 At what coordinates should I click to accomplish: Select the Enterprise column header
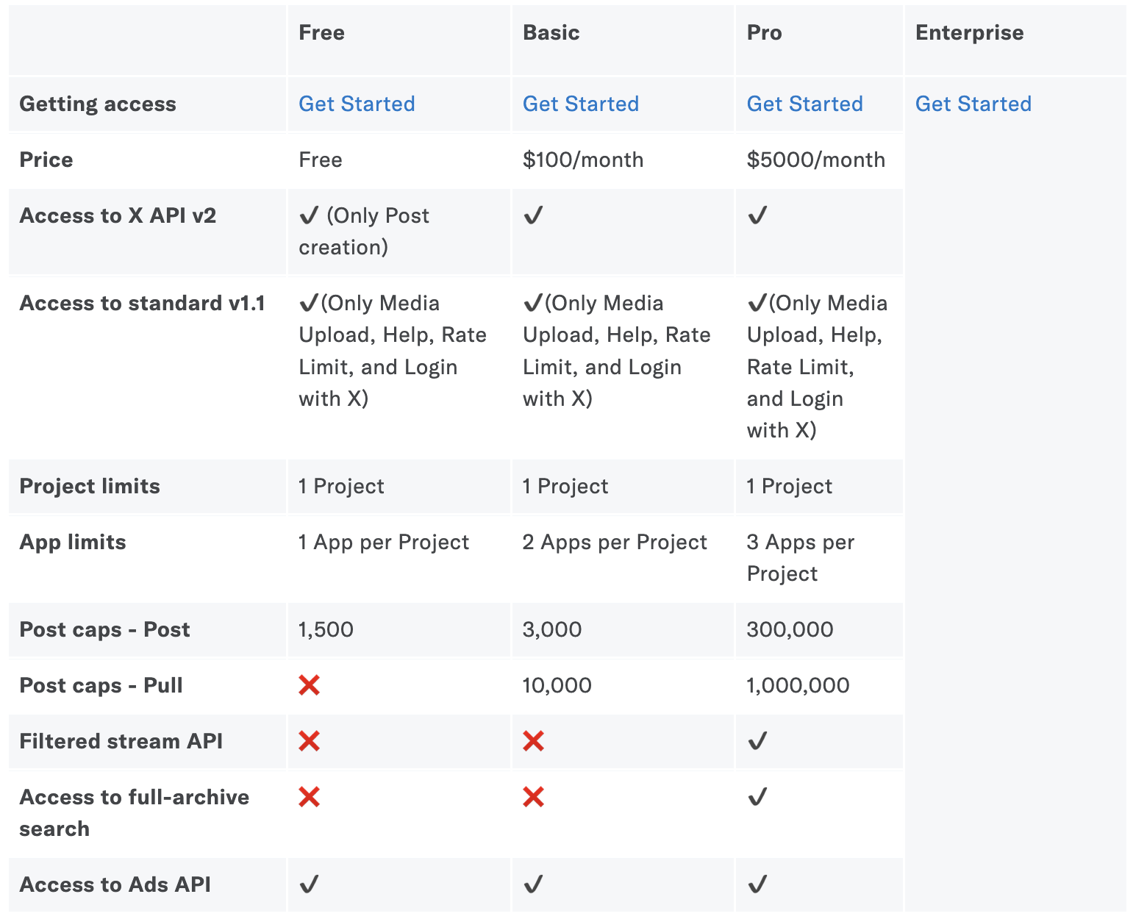point(1015,40)
